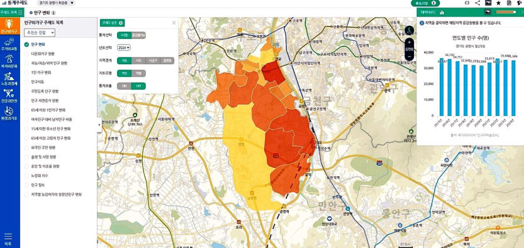Click the share icon in top toolbar
This screenshot has height=248, width=524.
[x=477, y=3]
